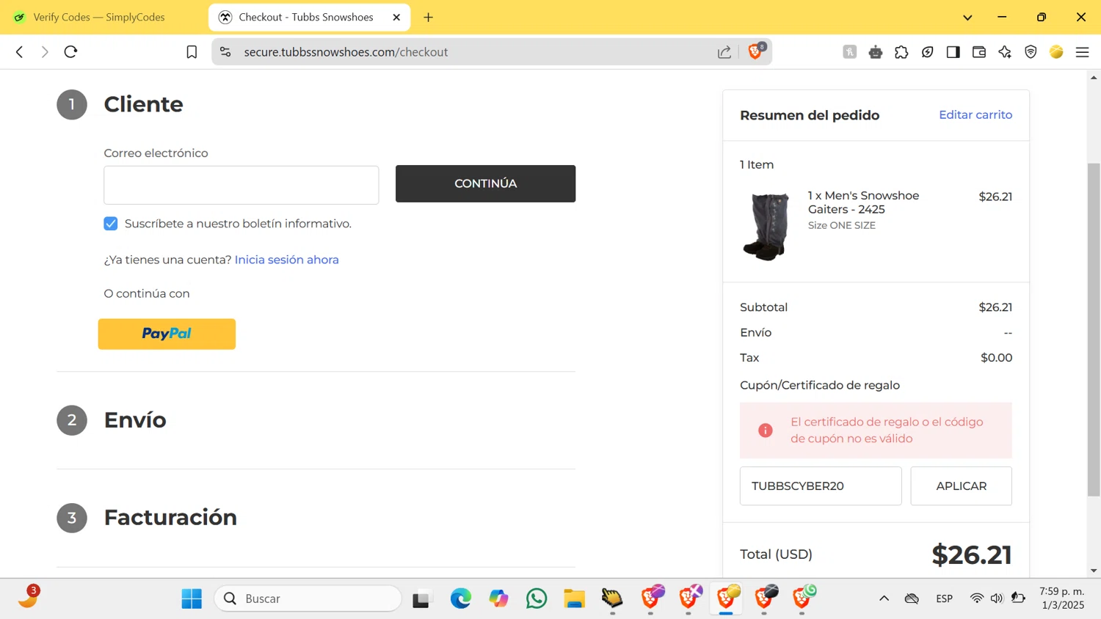The image size is (1101, 619).
Task: Apply the coupon with APLICAR
Action: [x=961, y=486]
